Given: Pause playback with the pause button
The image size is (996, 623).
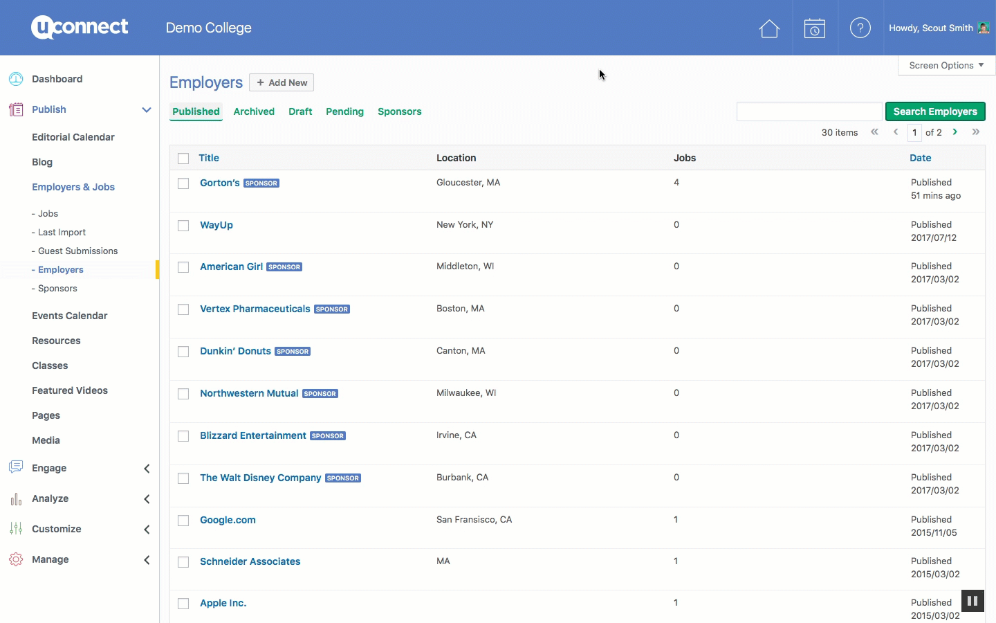Looking at the screenshot, I should click(x=972, y=601).
